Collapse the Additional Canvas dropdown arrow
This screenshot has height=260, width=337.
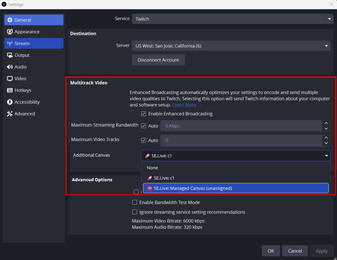(326, 156)
